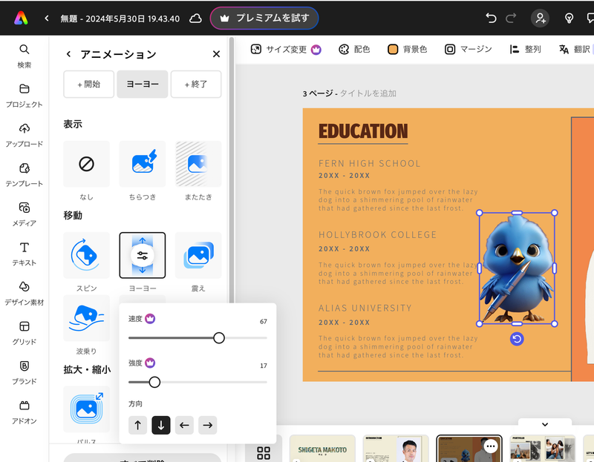Apply the ちらつき display effect

(142, 164)
